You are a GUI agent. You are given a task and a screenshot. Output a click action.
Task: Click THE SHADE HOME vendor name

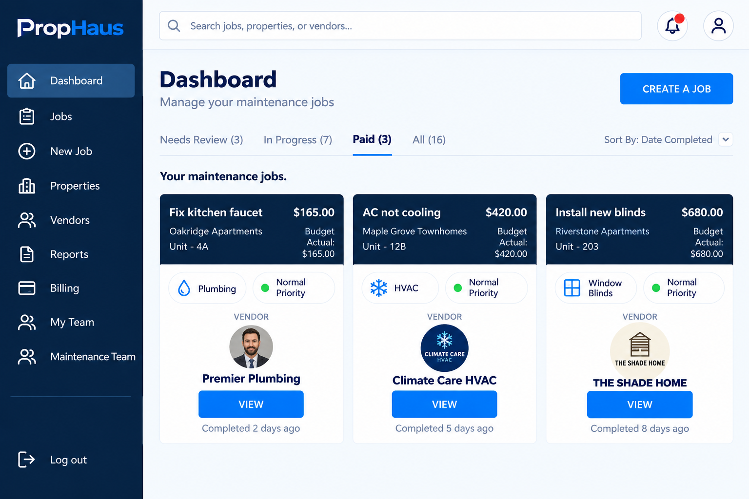pyautogui.click(x=640, y=383)
